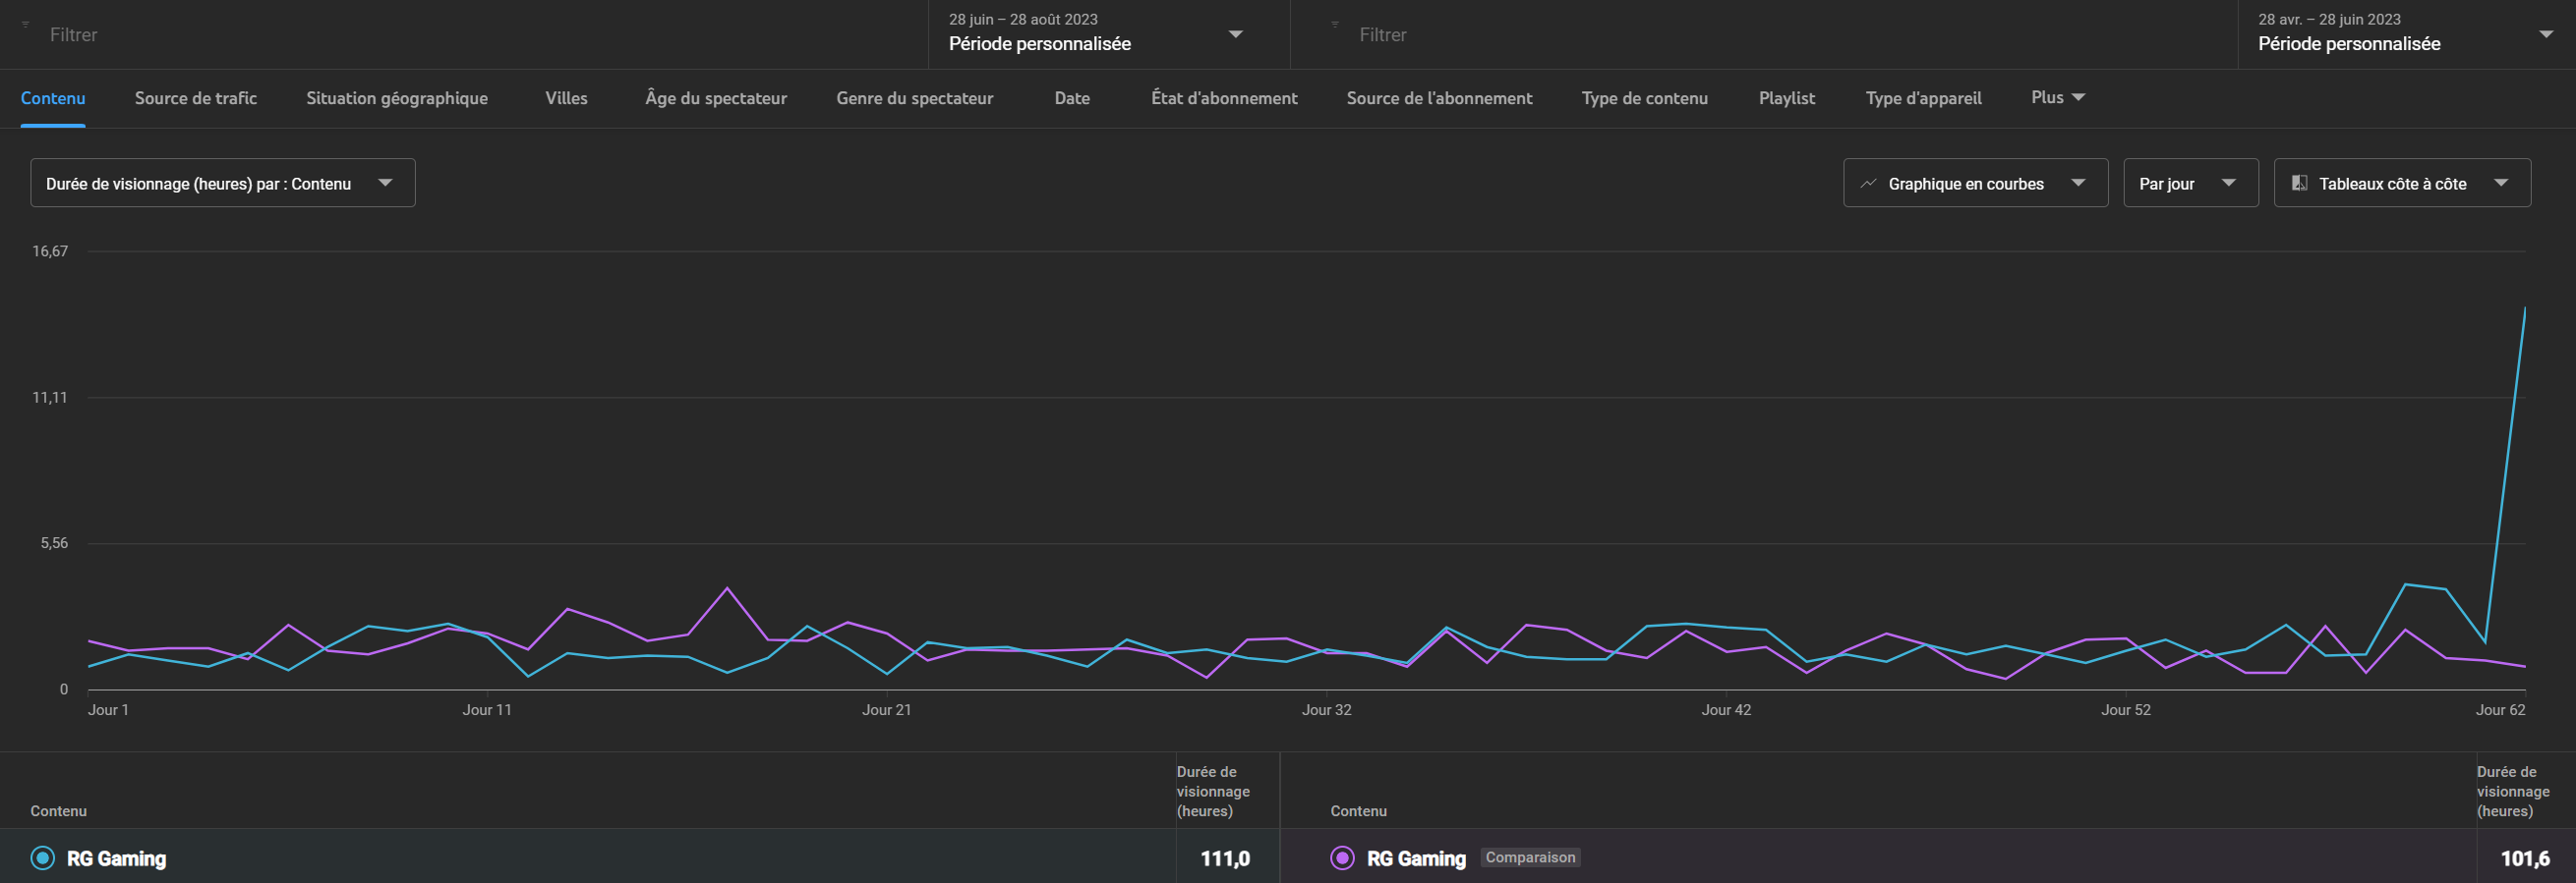Click the RG Gaming row with 111,0 hours
The image size is (2576, 883).
point(640,857)
